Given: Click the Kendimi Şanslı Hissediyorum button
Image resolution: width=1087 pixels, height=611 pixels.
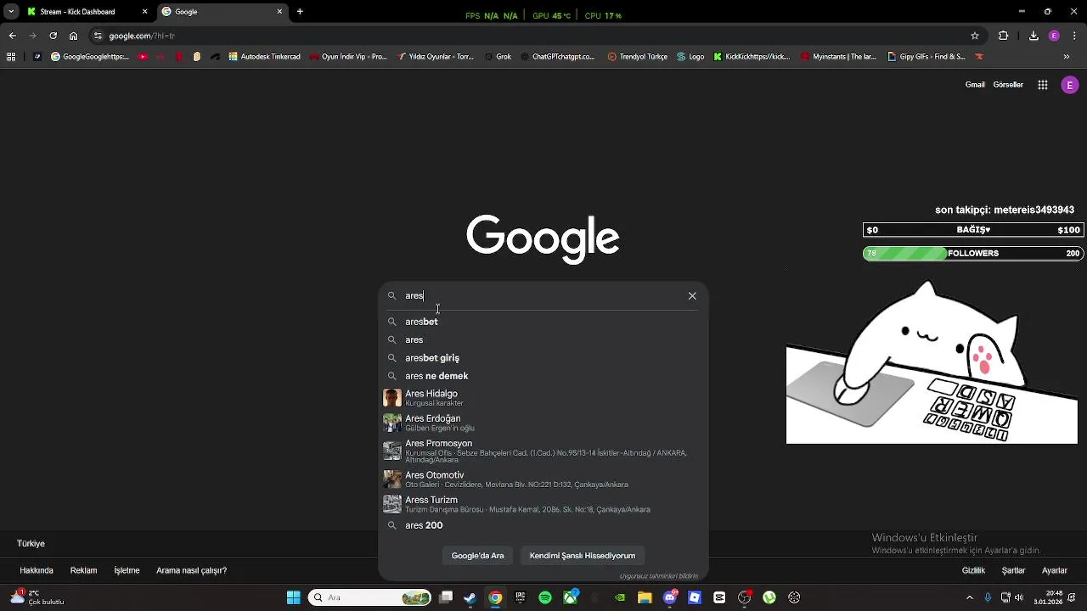Looking at the screenshot, I should pos(583,556).
